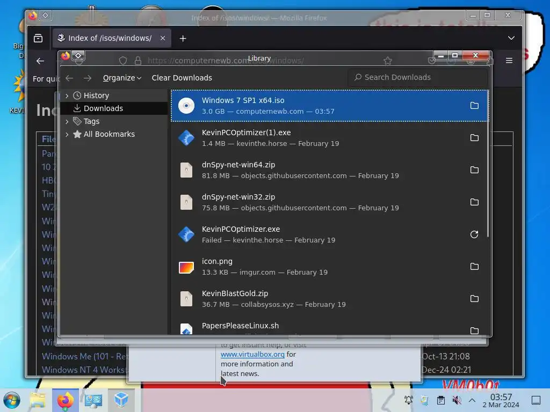The height and width of the screenshot is (412, 550).
Task: Select the dnSpy-net-win32.zip download entry
Action: point(330,202)
